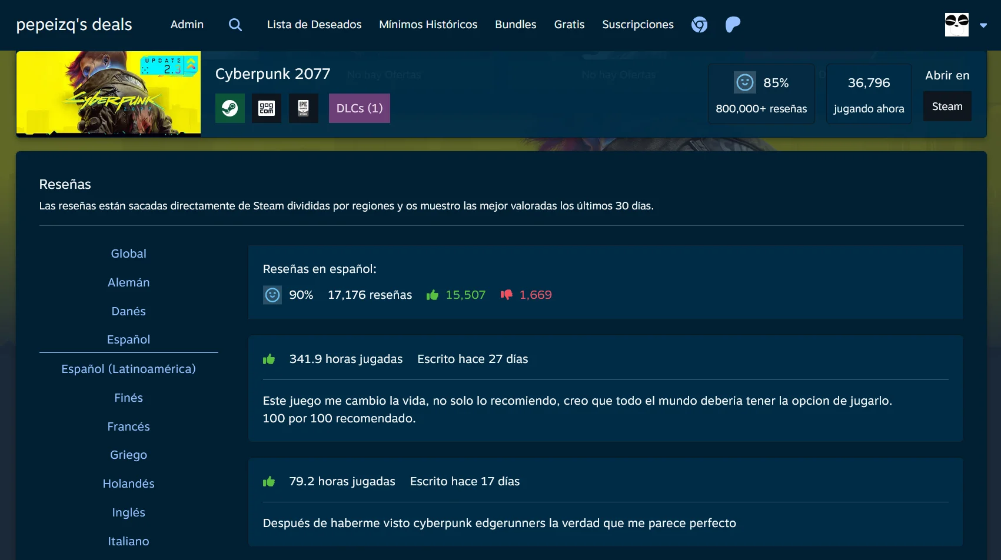Open the search magnifier icon

point(235,25)
